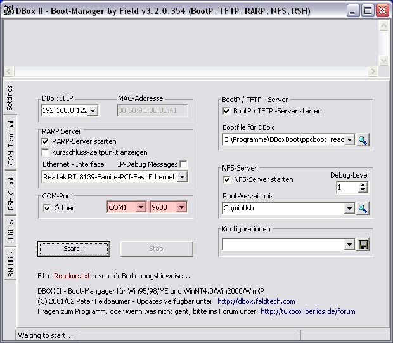Open the Utilities tab
The height and width of the screenshot is (343, 393).
[x=11, y=231]
